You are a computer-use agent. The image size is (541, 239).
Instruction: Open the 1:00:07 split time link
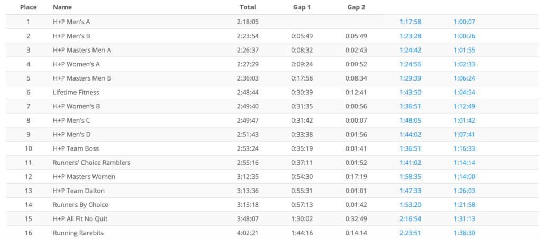pyautogui.click(x=464, y=22)
